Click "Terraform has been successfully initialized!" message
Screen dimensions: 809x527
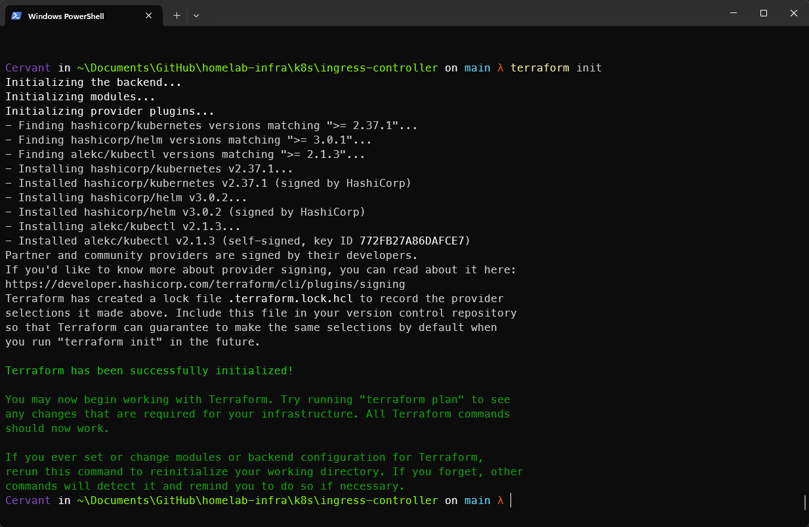149,371
